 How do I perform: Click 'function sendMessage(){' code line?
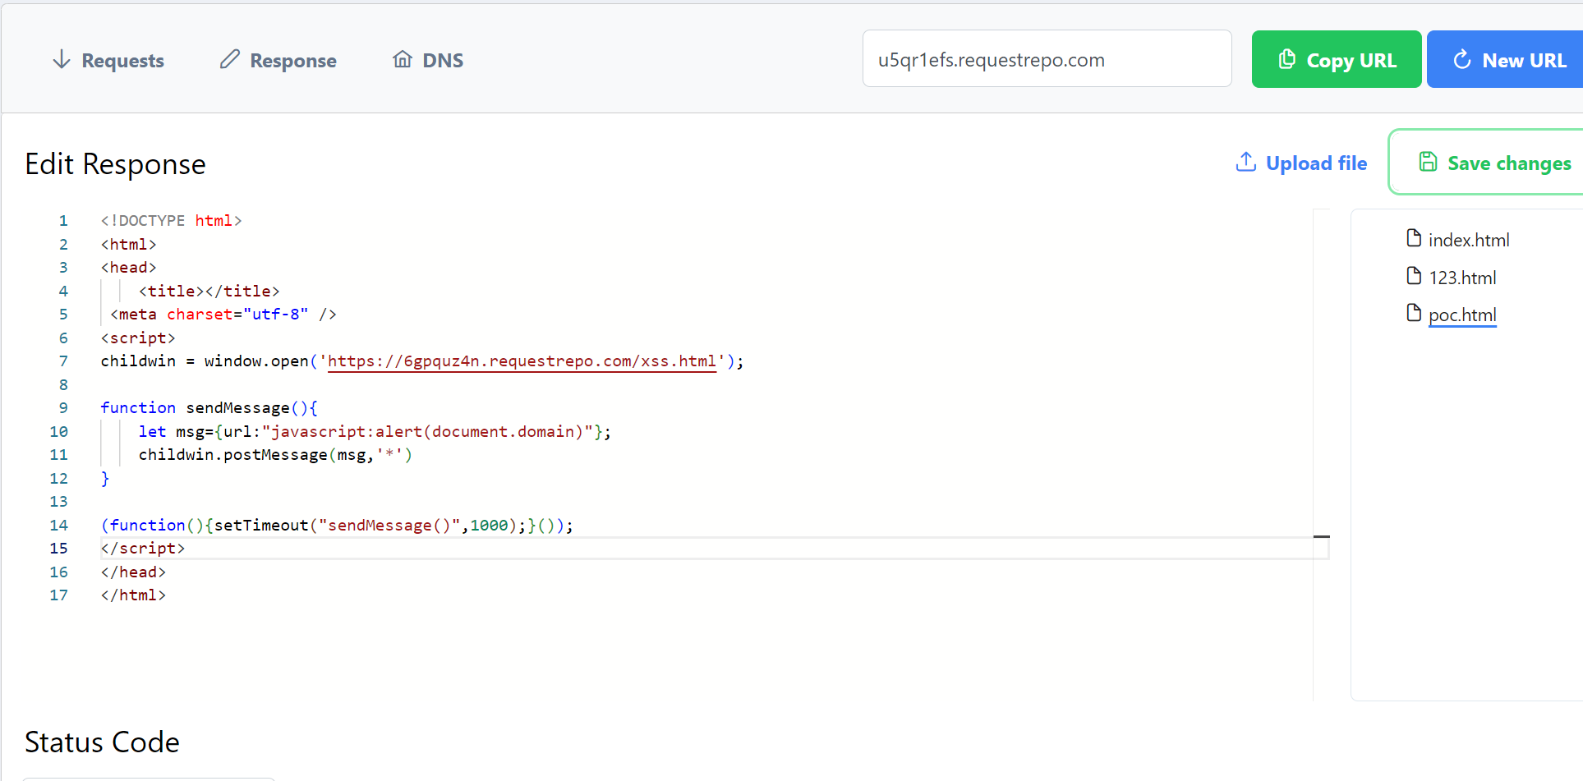pyautogui.click(x=209, y=408)
